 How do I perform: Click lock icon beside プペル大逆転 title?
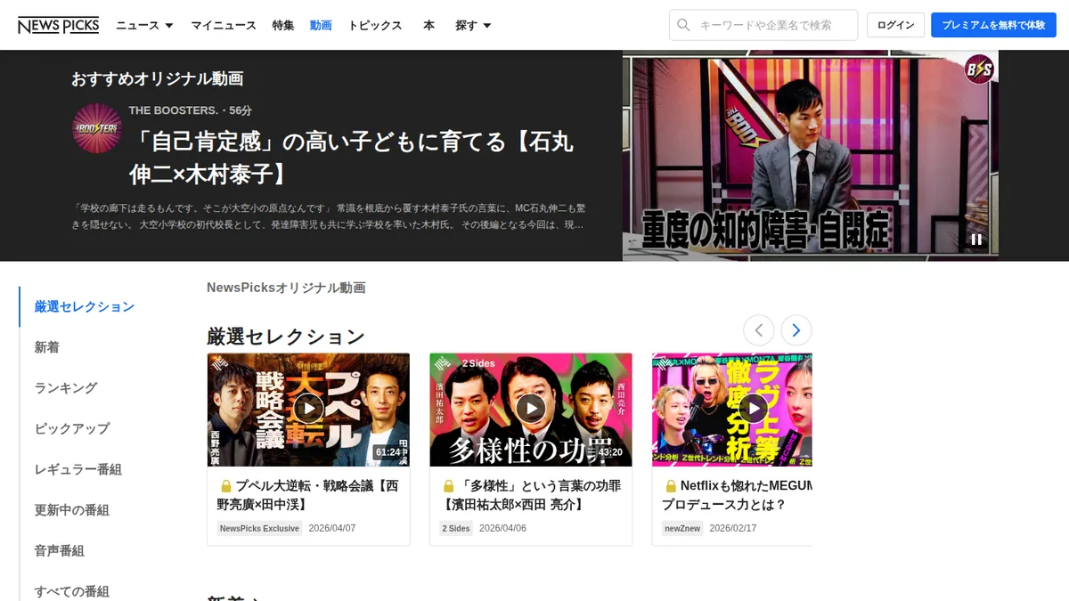click(x=225, y=486)
